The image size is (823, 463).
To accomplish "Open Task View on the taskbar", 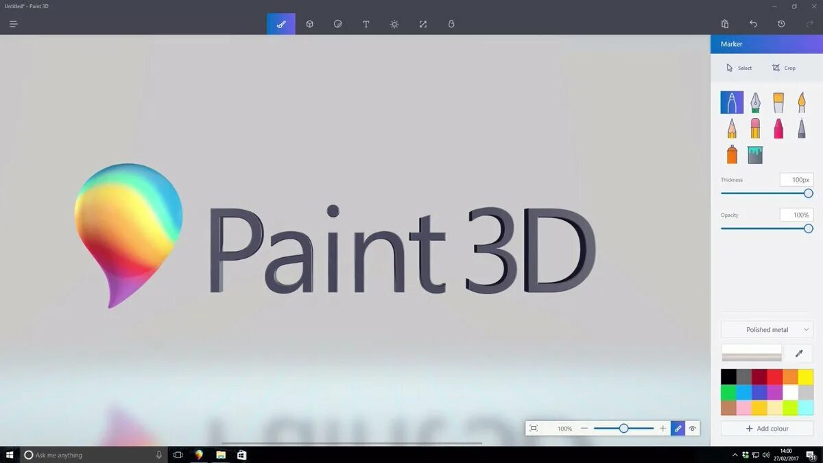I will [x=178, y=455].
